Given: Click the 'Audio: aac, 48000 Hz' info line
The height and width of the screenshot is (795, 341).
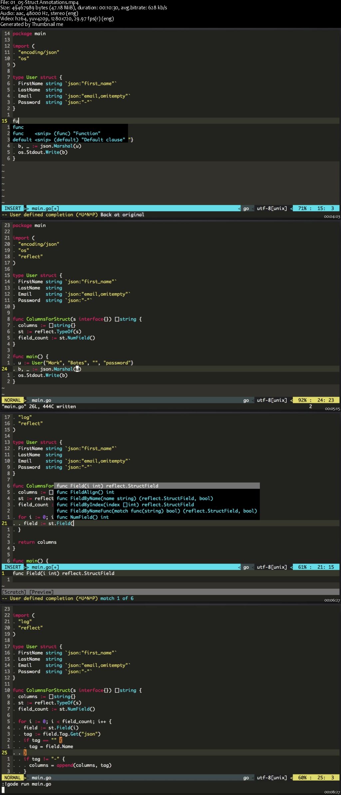Looking at the screenshot, I should 39,13.
